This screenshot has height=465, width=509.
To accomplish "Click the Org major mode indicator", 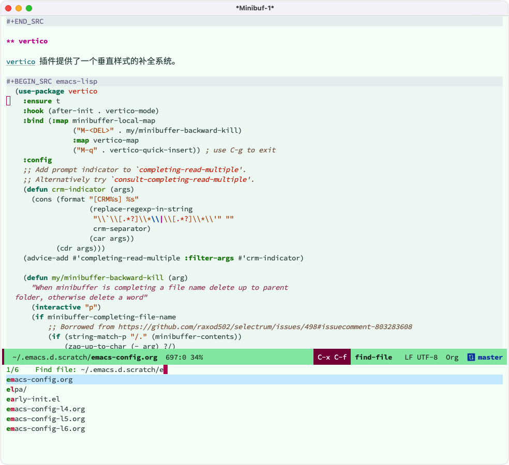I will pos(452,358).
